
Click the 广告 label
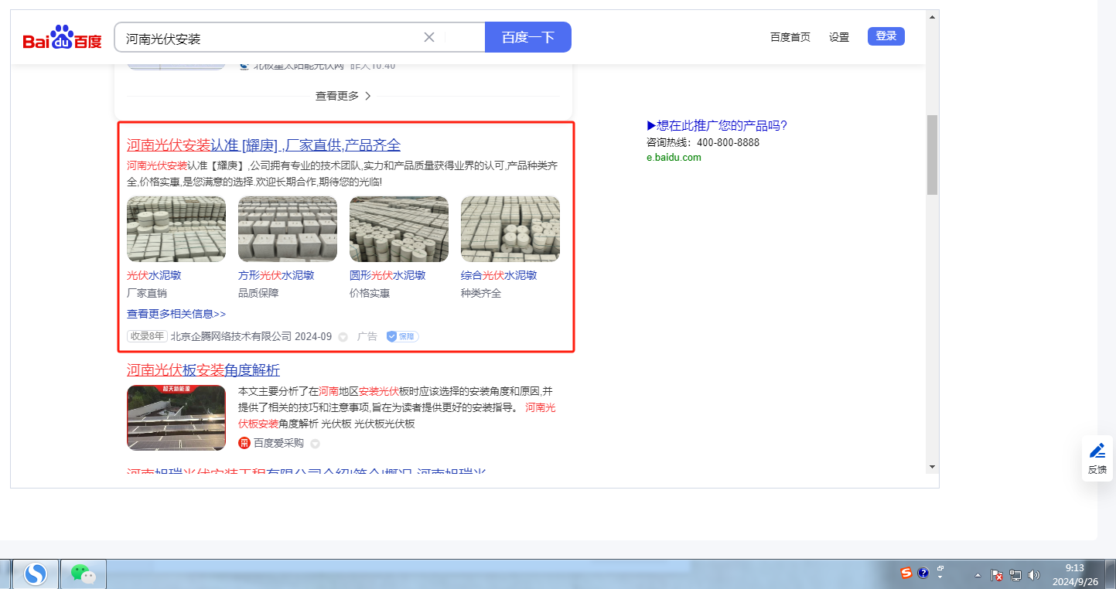coord(367,336)
